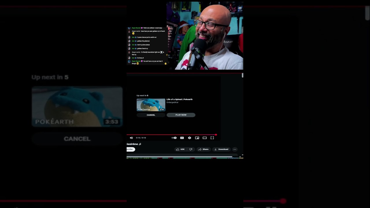Enter fullscreen mode
The image size is (370, 208).
coord(212,138)
